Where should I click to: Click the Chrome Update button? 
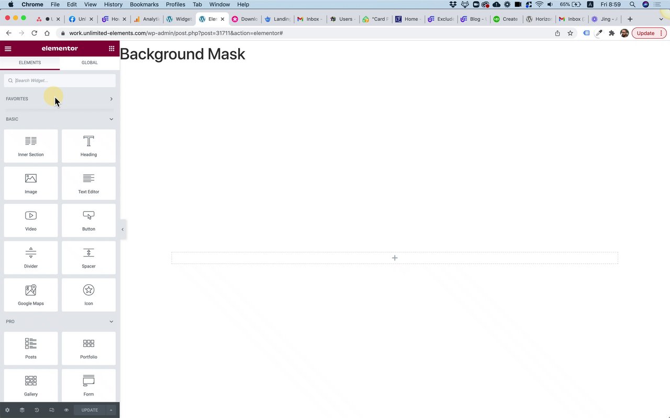pos(649,33)
